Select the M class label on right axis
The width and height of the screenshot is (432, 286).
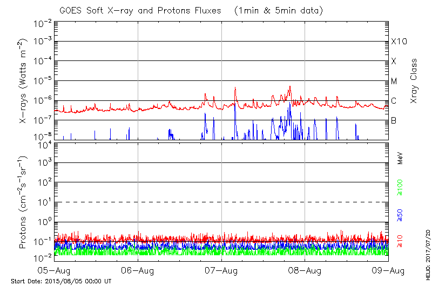pos(394,81)
